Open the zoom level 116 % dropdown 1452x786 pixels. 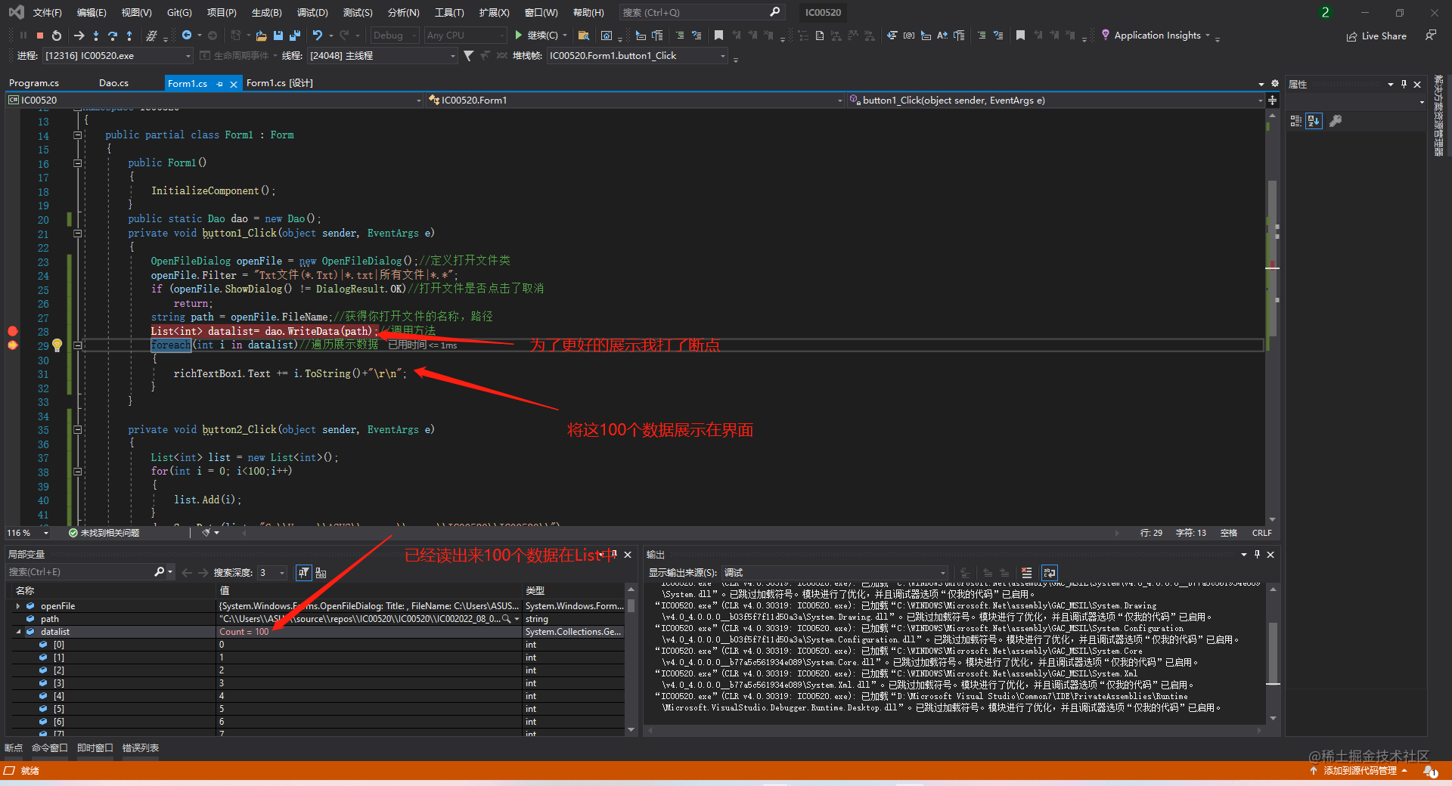[28, 533]
